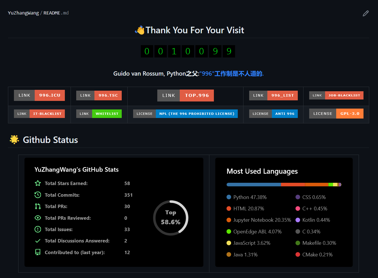The width and height of the screenshot is (378, 278).
Task: Click the checkmark icon for Discussions Answered
Action: coord(38,241)
